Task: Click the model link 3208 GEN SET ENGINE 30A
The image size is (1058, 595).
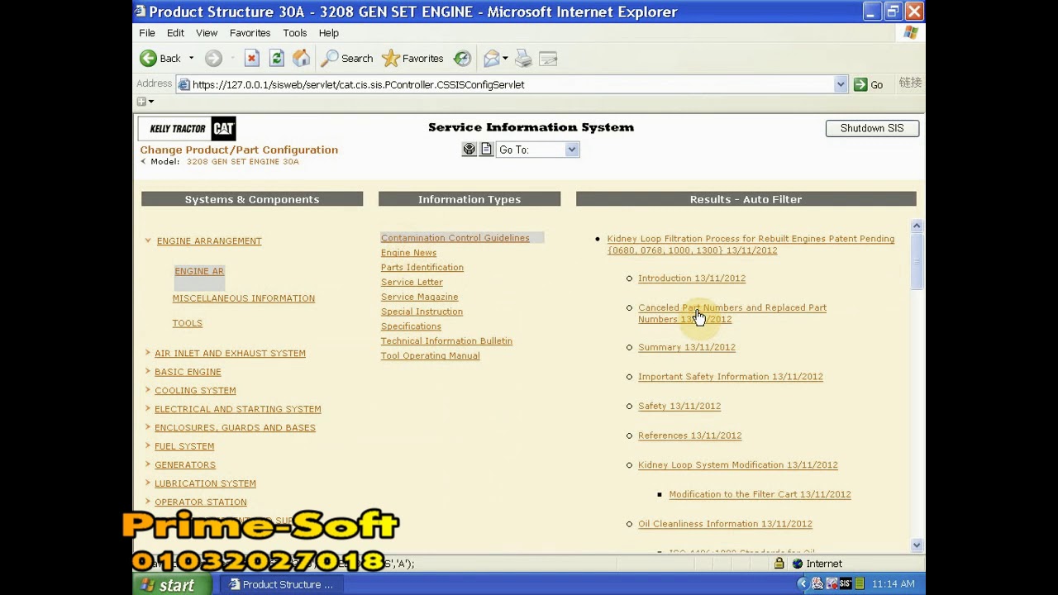Action: [242, 162]
